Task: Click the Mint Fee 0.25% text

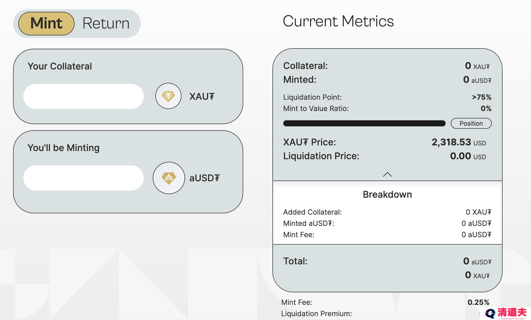Action: [x=478, y=302]
